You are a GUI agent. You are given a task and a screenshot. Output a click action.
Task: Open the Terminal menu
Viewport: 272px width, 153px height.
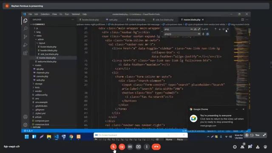click(76, 14)
